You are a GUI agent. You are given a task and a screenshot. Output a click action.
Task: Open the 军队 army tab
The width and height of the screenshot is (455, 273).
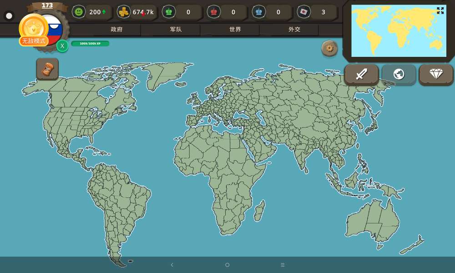coord(176,29)
